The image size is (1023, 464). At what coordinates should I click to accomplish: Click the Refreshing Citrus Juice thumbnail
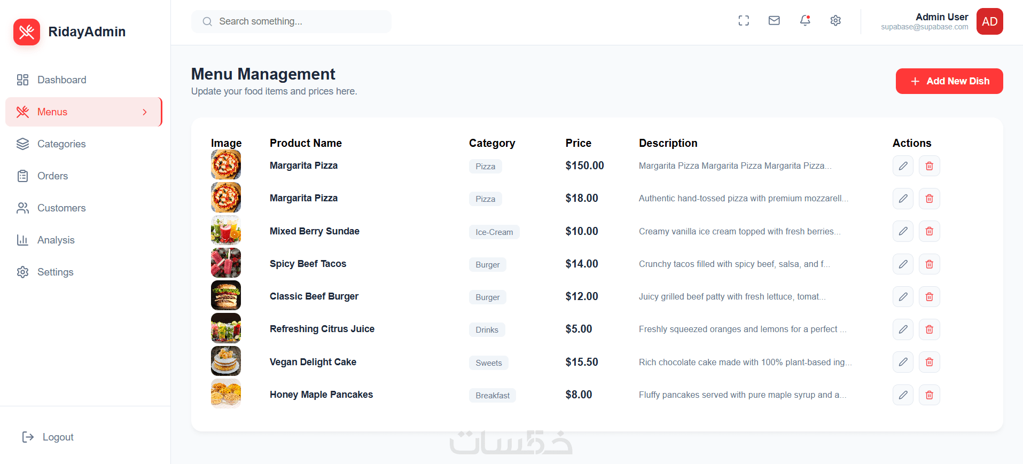[x=226, y=328]
